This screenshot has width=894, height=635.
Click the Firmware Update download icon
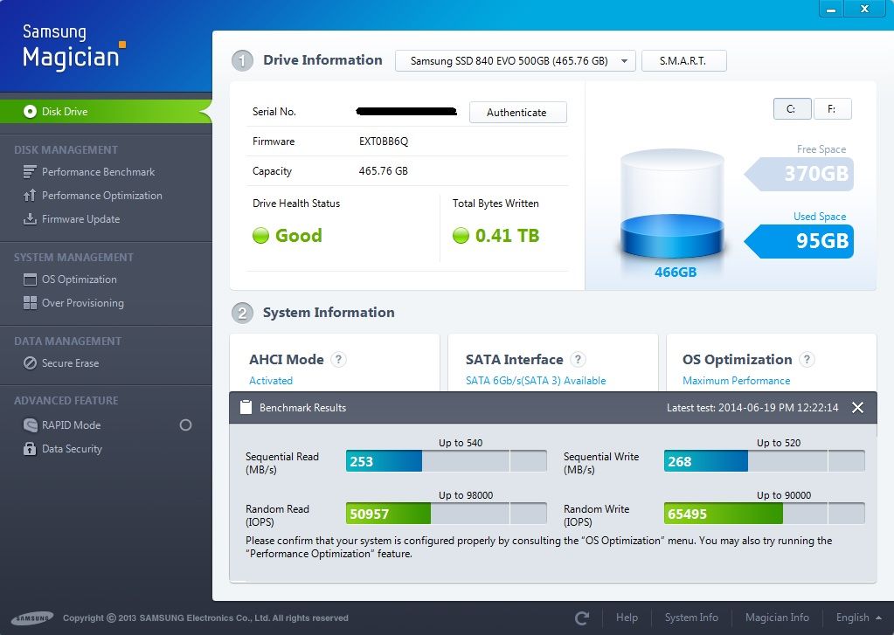click(x=30, y=219)
